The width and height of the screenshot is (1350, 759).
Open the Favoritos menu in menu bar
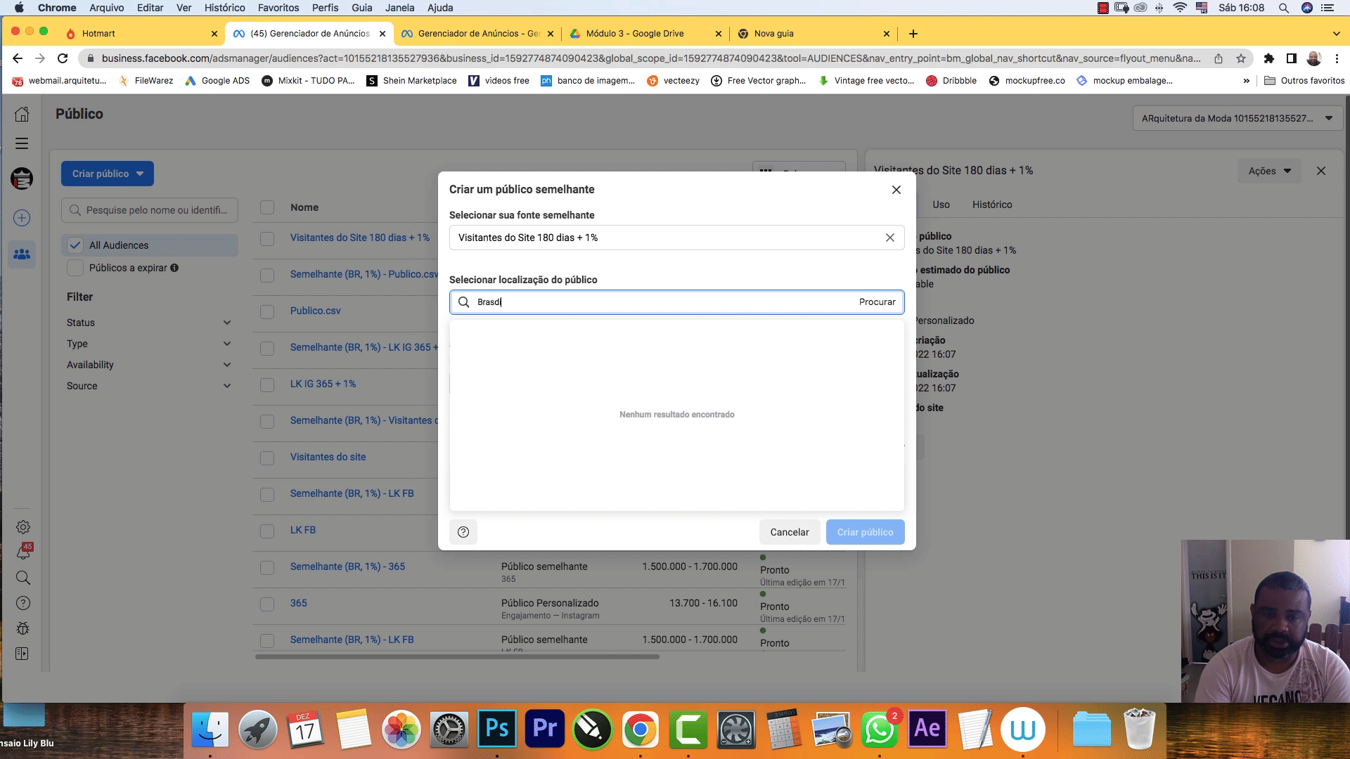click(278, 8)
